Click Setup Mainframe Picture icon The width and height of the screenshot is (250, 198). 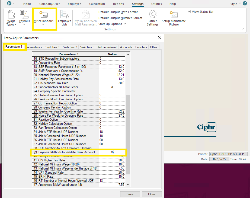[174, 14]
